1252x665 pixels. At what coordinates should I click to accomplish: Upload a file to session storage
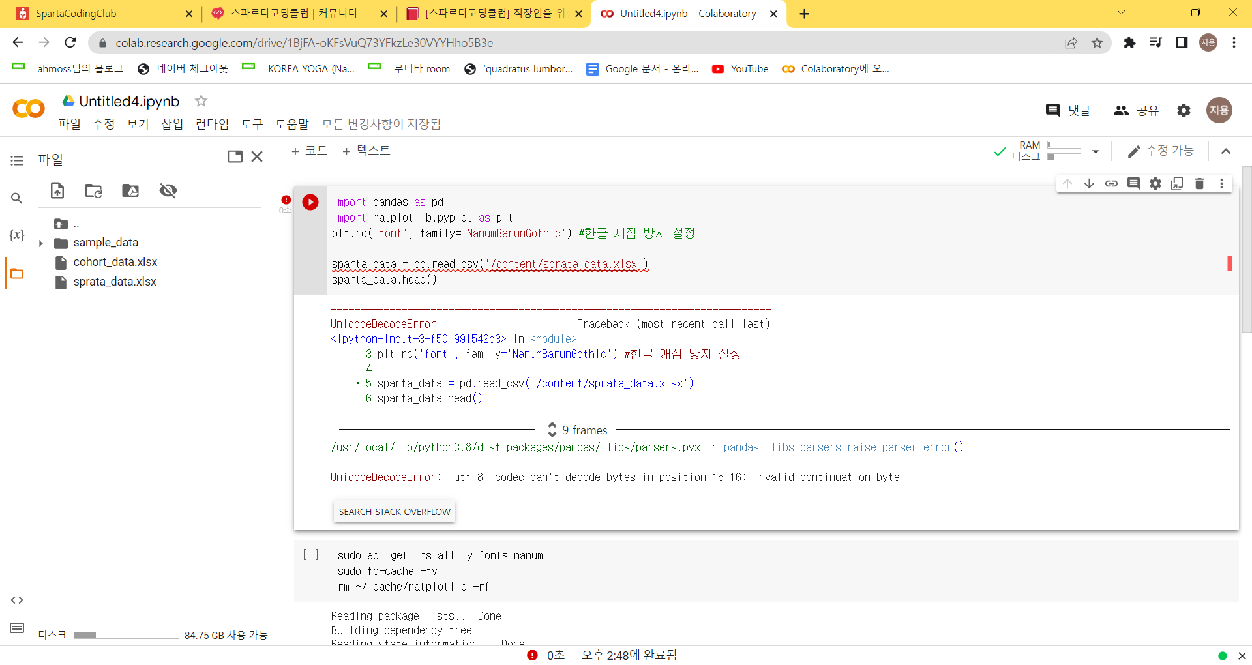[x=57, y=190]
